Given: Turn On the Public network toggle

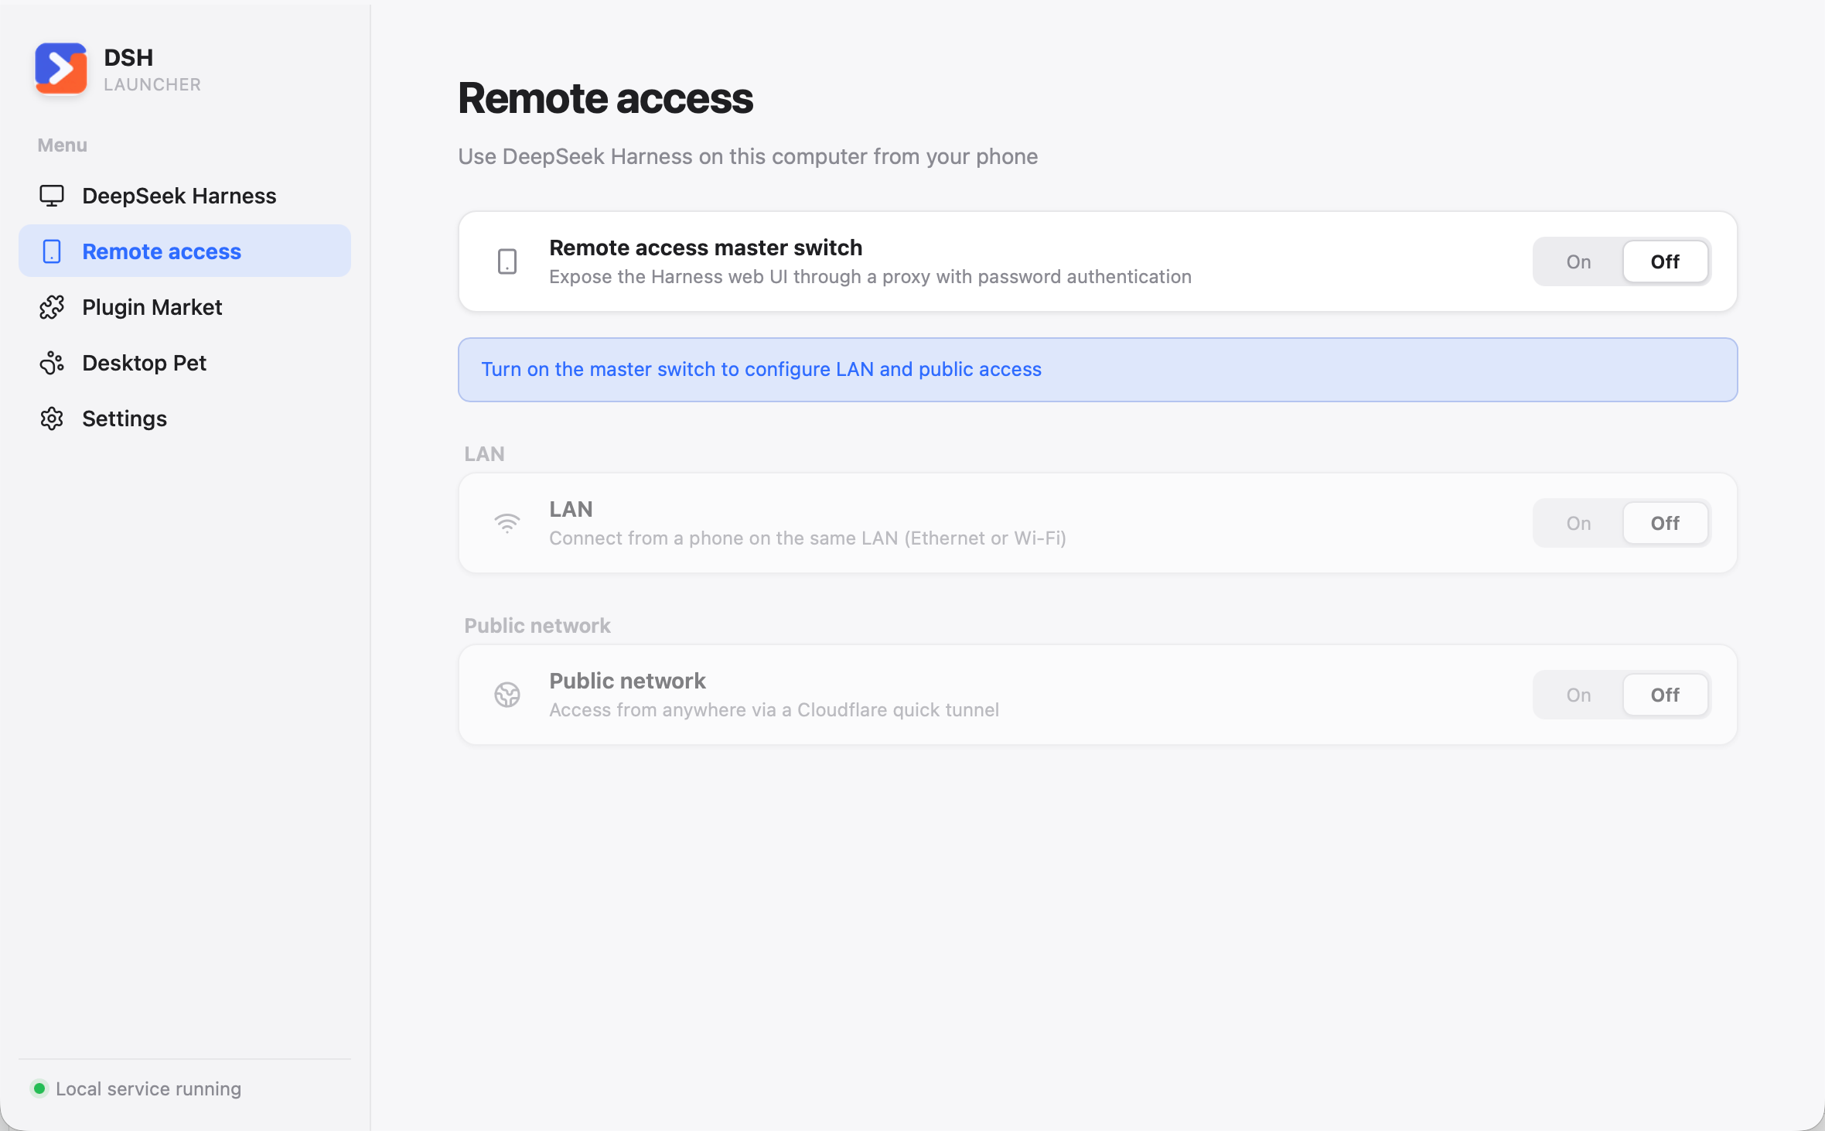Looking at the screenshot, I should click(x=1578, y=695).
